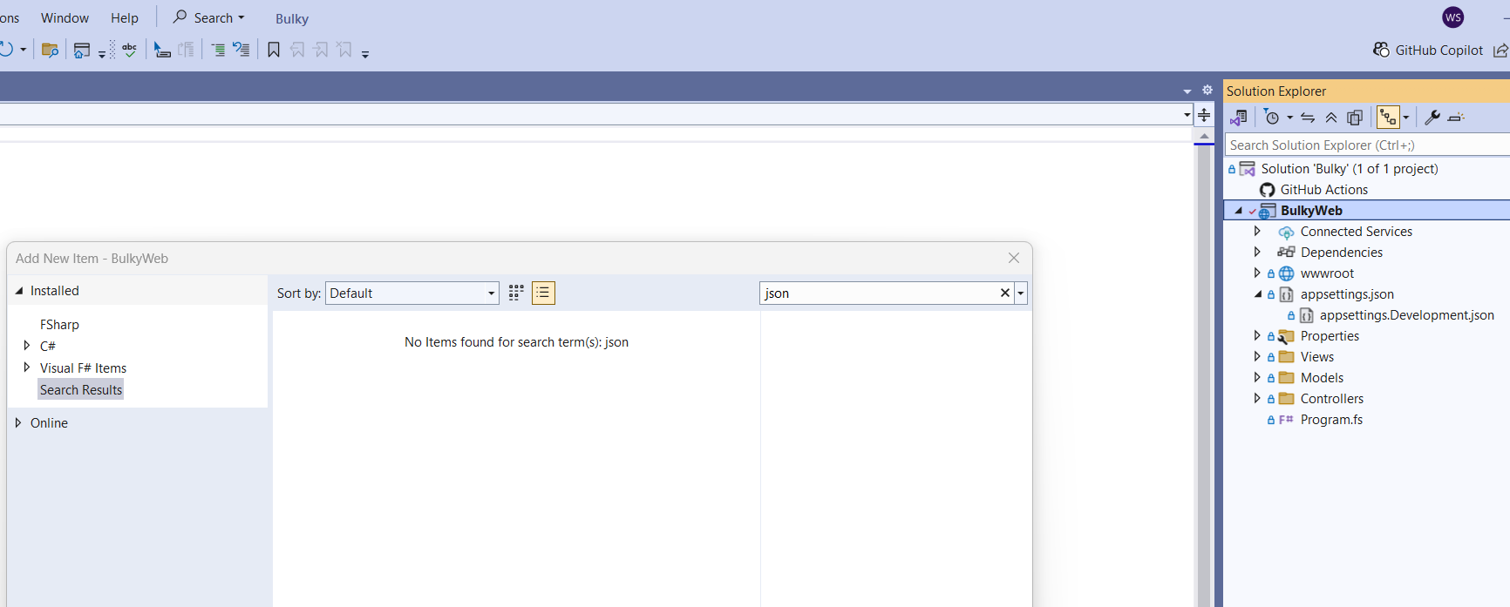The width and height of the screenshot is (1510, 607).
Task: Select Program.fs file
Action: pyautogui.click(x=1331, y=419)
